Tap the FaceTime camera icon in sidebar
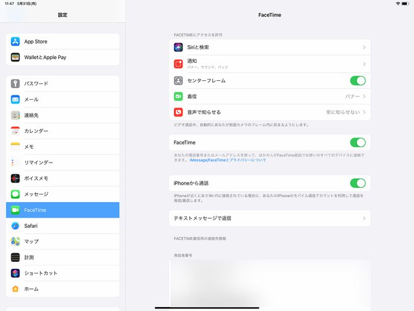The image size is (414, 311). [x=16, y=210]
